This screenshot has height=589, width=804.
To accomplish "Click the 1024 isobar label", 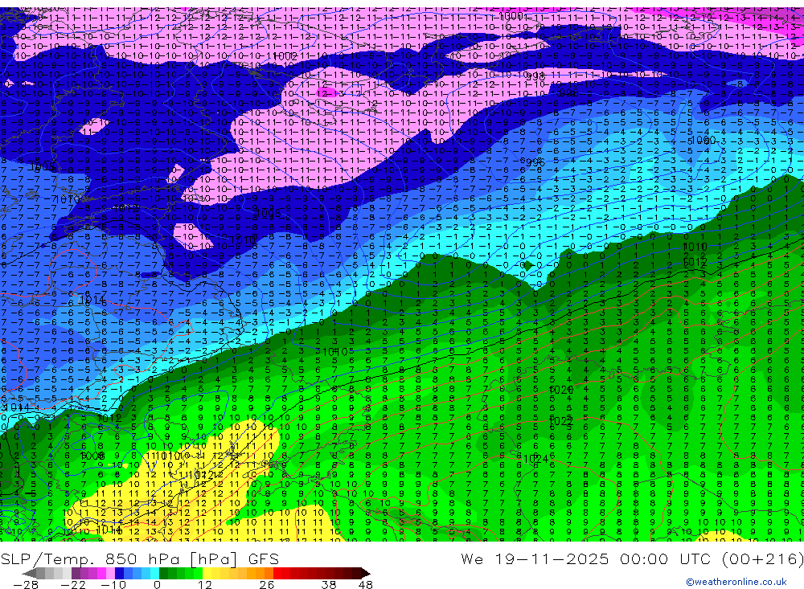I will click(x=535, y=459).
